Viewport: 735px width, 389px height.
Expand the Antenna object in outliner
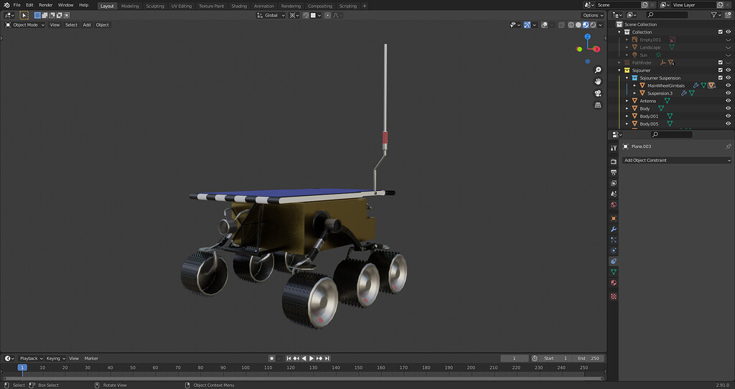[x=627, y=100]
